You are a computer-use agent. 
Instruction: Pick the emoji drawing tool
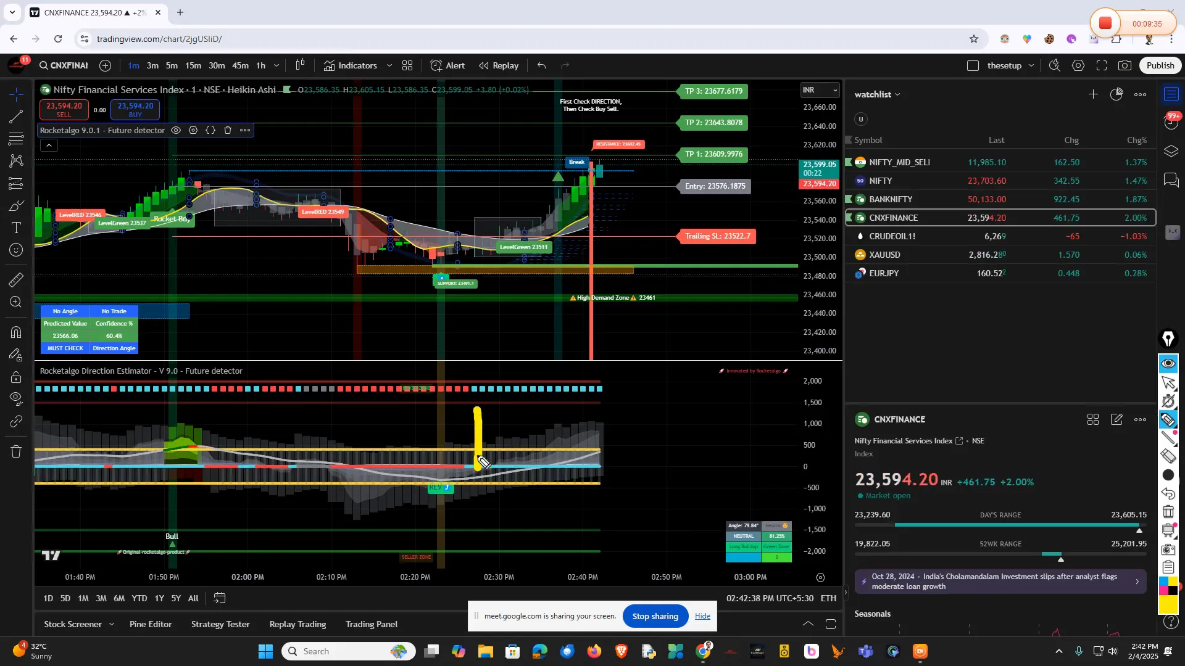[15, 250]
